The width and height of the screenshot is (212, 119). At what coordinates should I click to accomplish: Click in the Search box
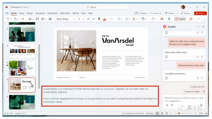[x=107, y=7]
